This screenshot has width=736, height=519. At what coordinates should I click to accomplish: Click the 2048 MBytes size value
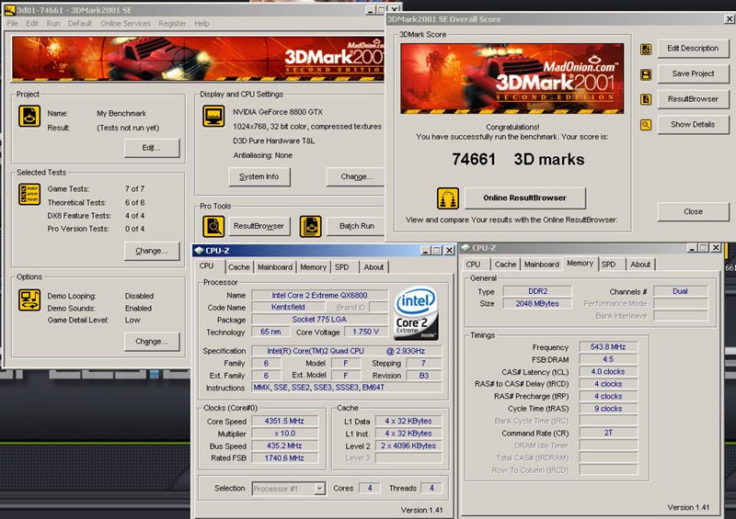(537, 304)
